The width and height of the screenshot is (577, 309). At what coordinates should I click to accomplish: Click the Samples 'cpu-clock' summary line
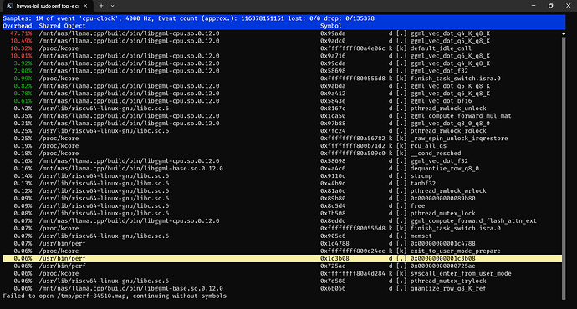tap(188, 18)
